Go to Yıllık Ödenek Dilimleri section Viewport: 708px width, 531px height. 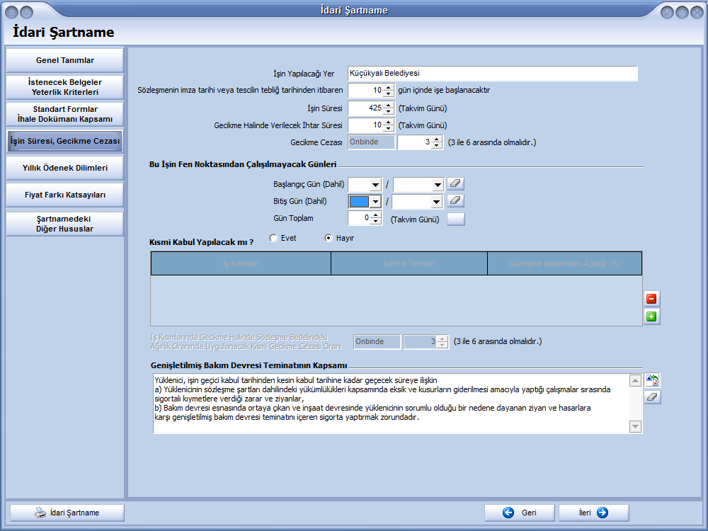pos(65,168)
